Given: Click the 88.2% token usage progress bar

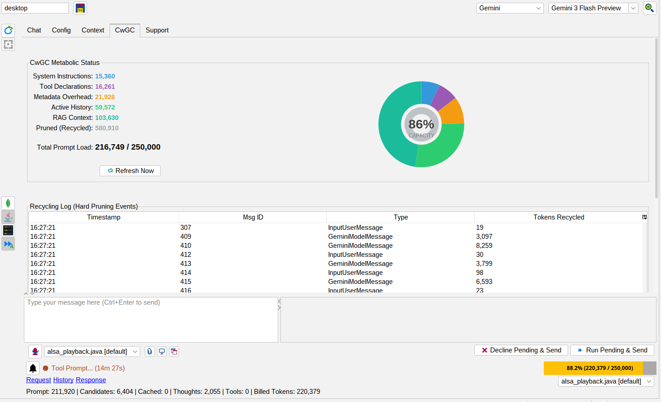Looking at the screenshot, I should 600,368.
